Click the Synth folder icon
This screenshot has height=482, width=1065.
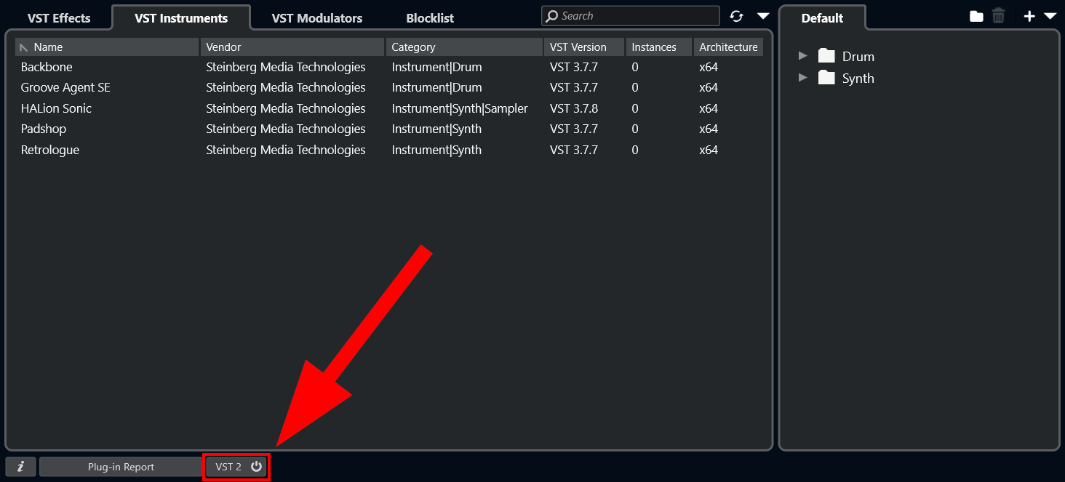[826, 78]
